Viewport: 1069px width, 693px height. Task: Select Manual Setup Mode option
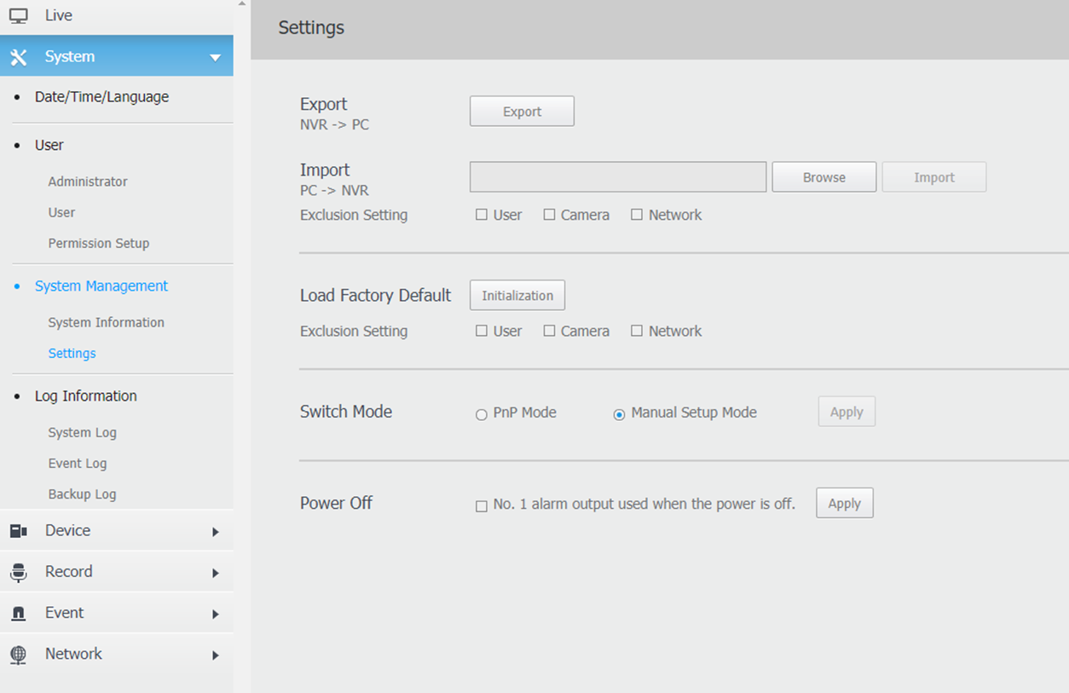tap(619, 415)
